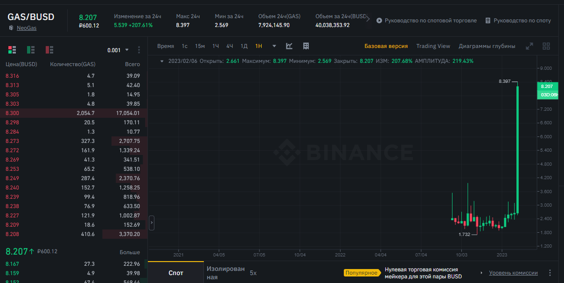This screenshot has width=564, height=283.
Task: Switch to multi-chart layout icon
Action: (546, 46)
